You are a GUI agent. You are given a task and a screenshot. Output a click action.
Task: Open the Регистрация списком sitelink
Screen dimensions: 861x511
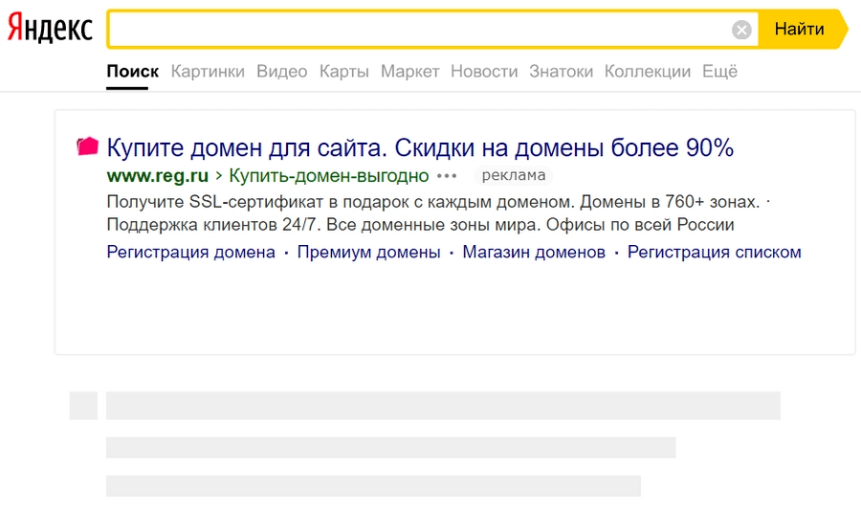pos(714,252)
